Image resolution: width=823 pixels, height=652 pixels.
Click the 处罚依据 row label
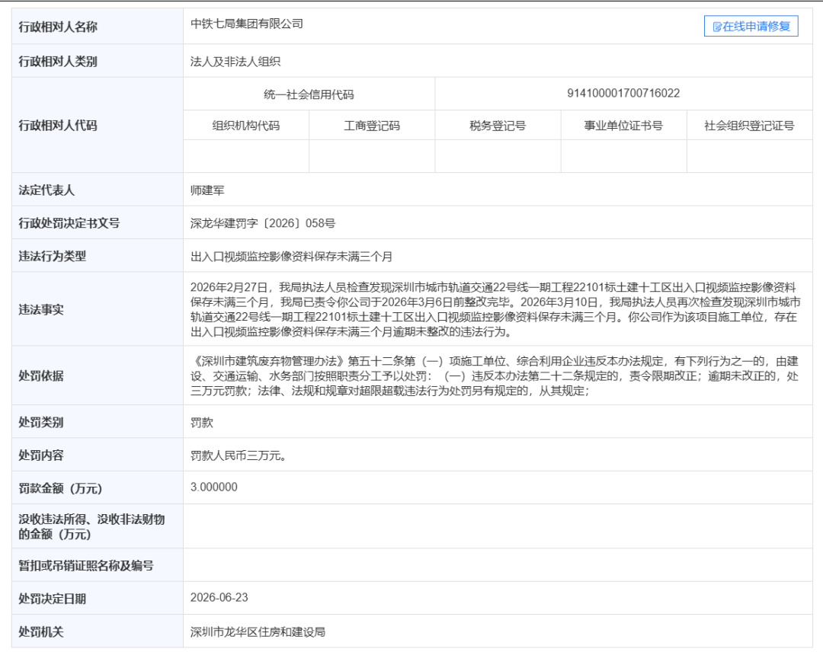(41, 376)
